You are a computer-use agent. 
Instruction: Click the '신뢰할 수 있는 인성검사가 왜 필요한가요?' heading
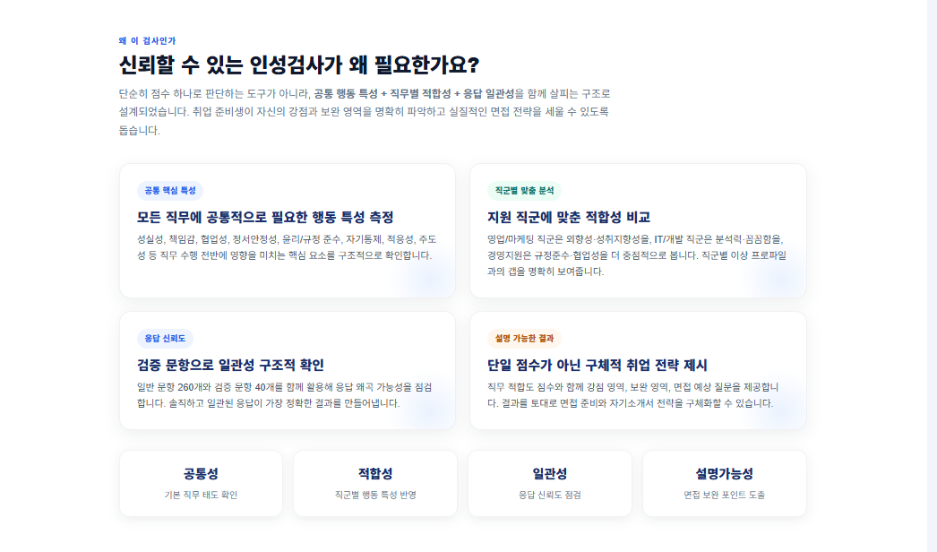(299, 65)
